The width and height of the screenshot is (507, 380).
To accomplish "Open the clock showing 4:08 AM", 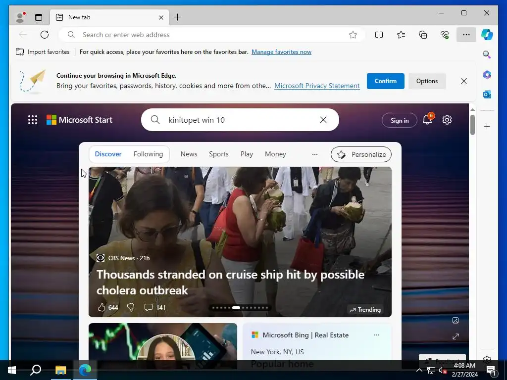I will 464,370.
